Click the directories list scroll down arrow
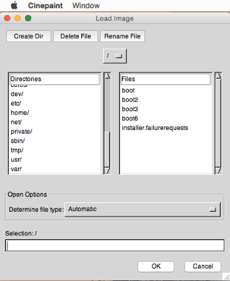Screen dimensions: 230x281 [x=107, y=170]
